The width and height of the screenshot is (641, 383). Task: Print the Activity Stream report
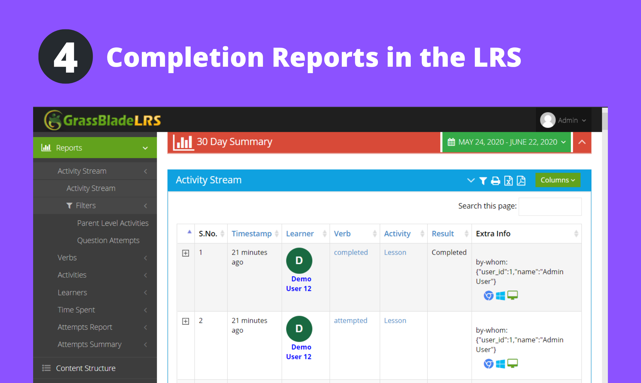click(x=495, y=180)
